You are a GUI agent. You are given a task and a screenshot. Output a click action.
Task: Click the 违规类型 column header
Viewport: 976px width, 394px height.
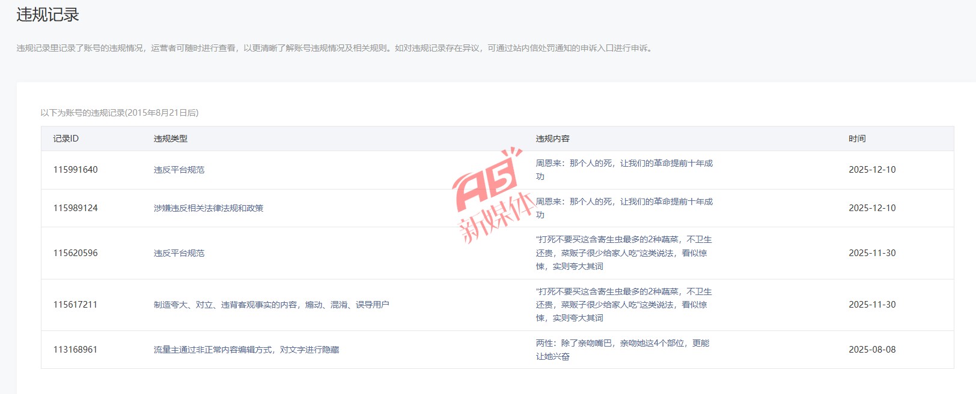tap(170, 139)
